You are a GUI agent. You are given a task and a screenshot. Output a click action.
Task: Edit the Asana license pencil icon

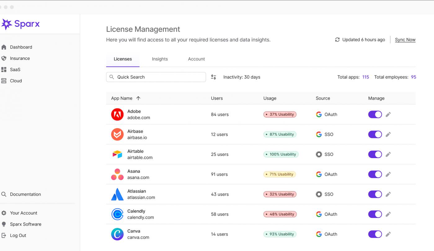pos(388,174)
